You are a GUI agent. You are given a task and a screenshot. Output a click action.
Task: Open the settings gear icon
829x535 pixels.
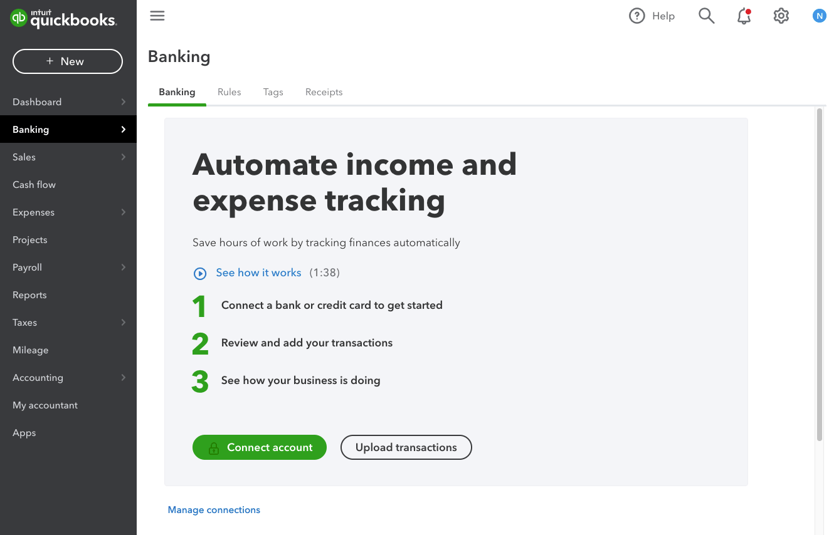[781, 16]
